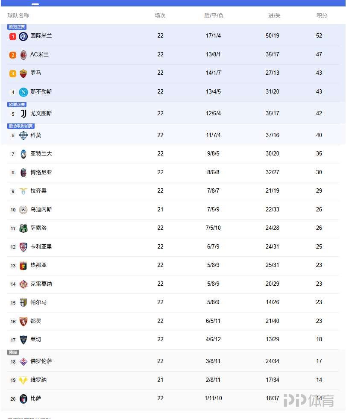This screenshot has width=346, height=419.
Task: Click the 亚特兰大 club badge
Action: [x=23, y=154]
